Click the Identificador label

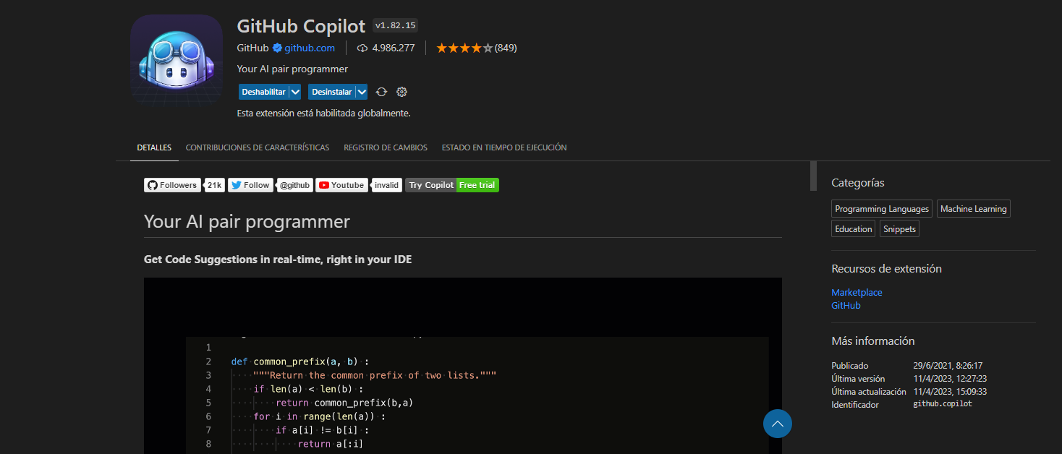coord(855,405)
